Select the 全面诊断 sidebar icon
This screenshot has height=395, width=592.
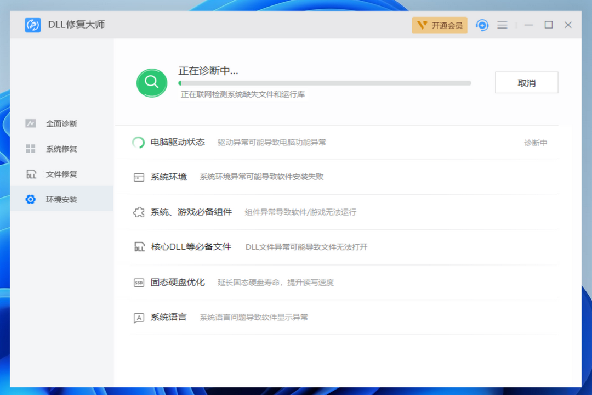pyautogui.click(x=31, y=123)
